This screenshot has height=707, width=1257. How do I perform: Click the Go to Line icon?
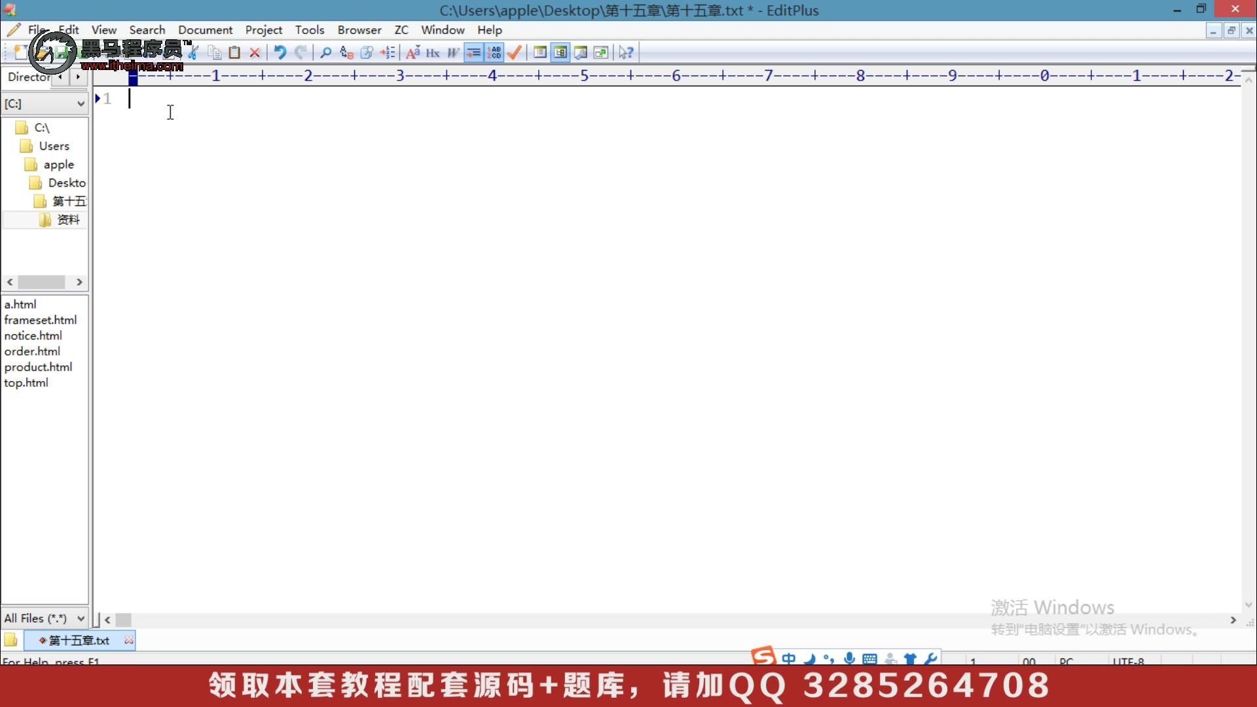[x=388, y=52]
